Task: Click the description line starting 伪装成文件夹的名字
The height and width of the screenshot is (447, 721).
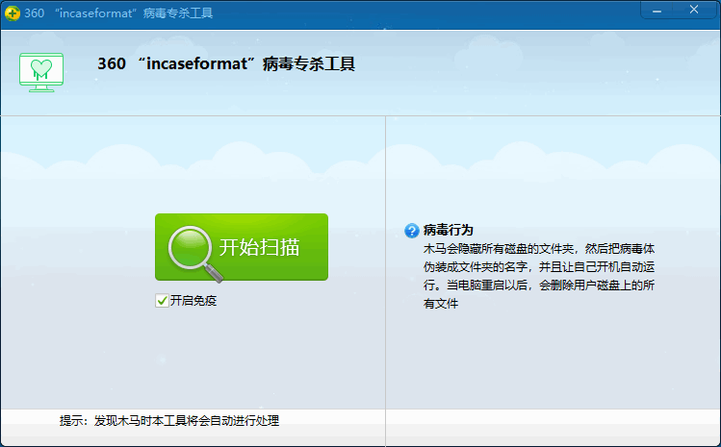Action: 539,267
